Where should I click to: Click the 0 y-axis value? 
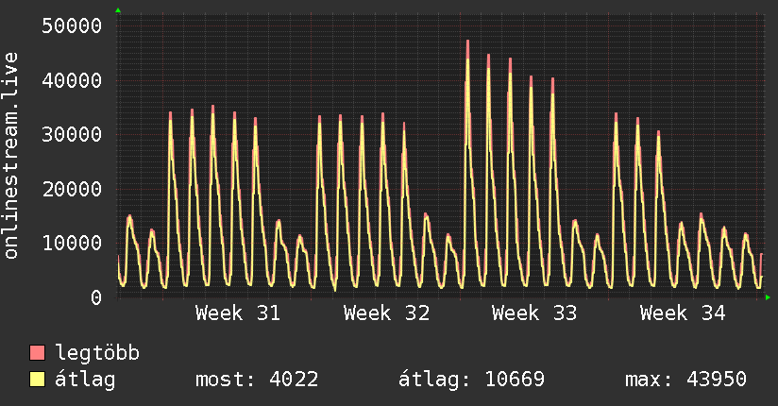pyautogui.click(x=96, y=297)
